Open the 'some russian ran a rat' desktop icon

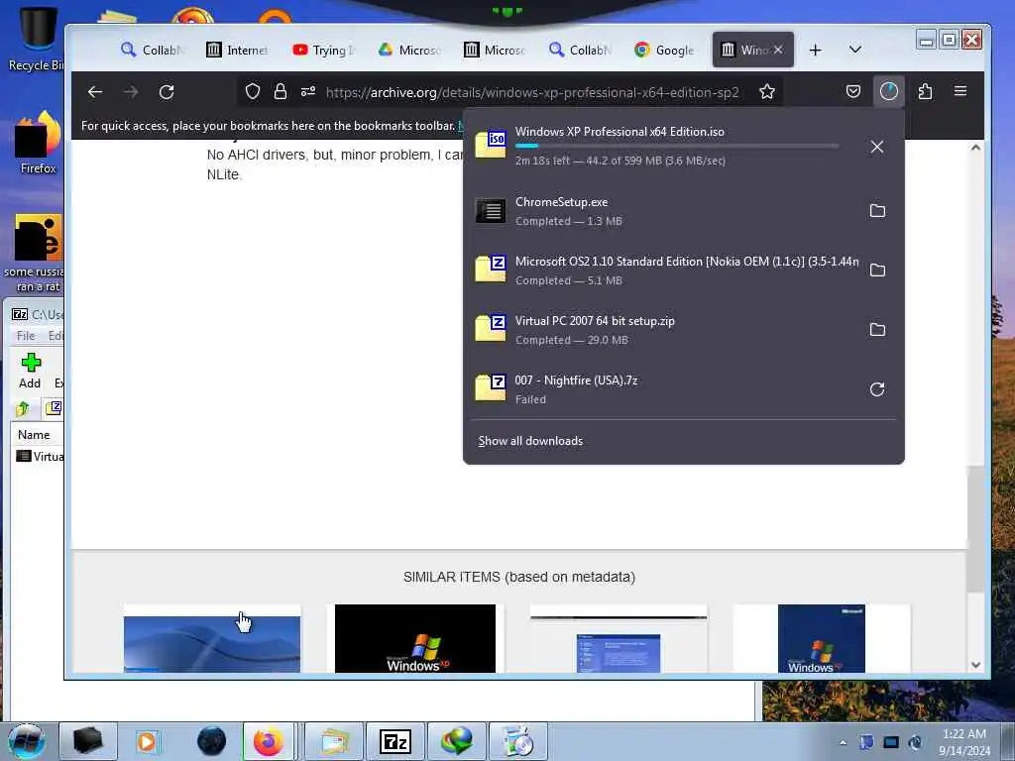[x=37, y=253]
